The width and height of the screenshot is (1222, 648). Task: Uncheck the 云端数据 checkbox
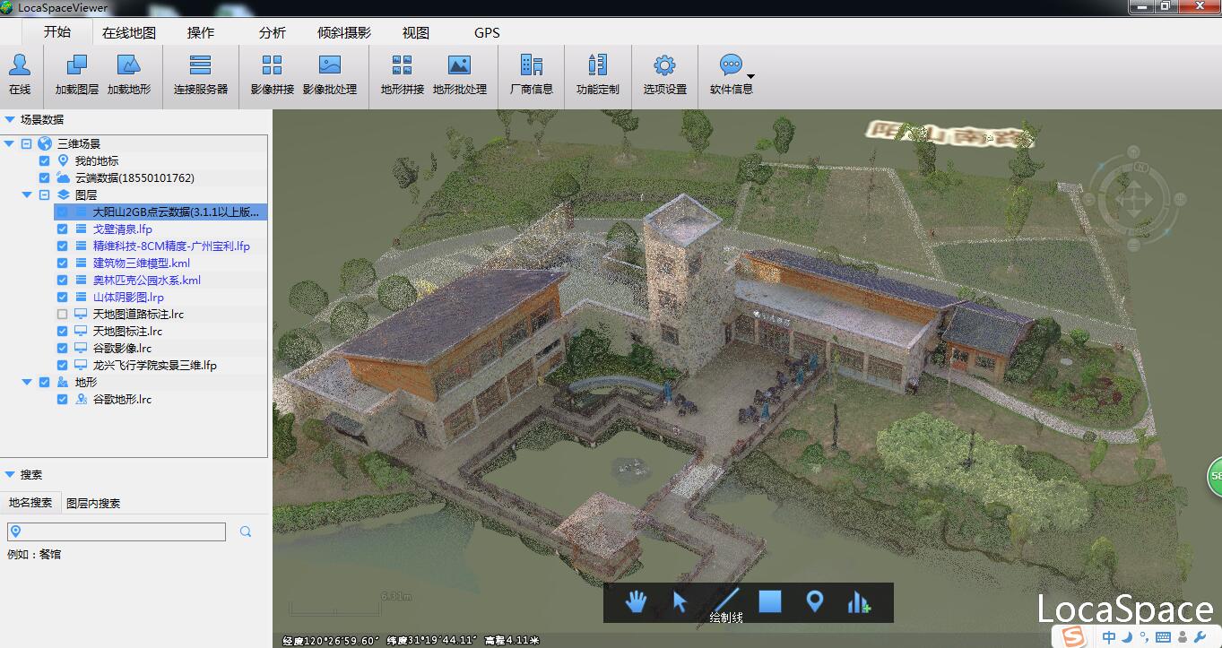(x=44, y=177)
